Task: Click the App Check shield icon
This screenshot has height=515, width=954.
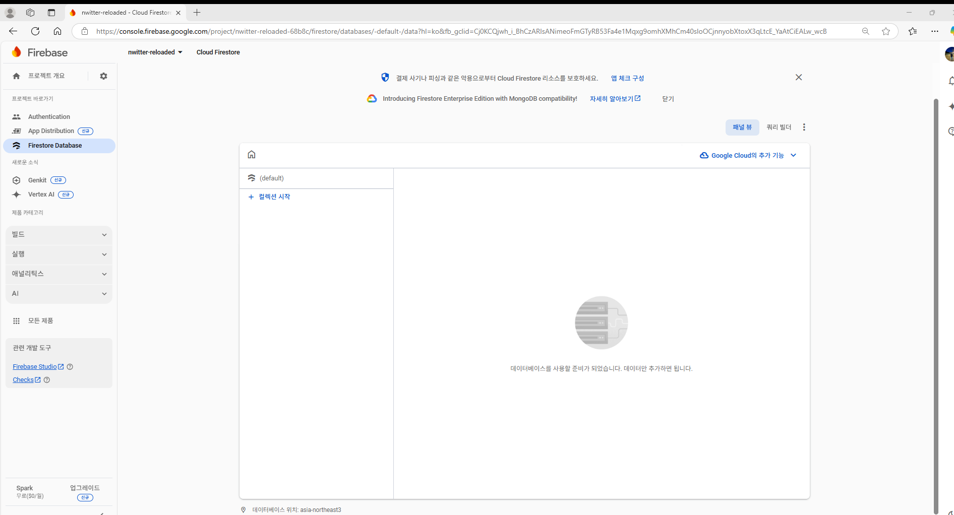Action: pyautogui.click(x=385, y=77)
